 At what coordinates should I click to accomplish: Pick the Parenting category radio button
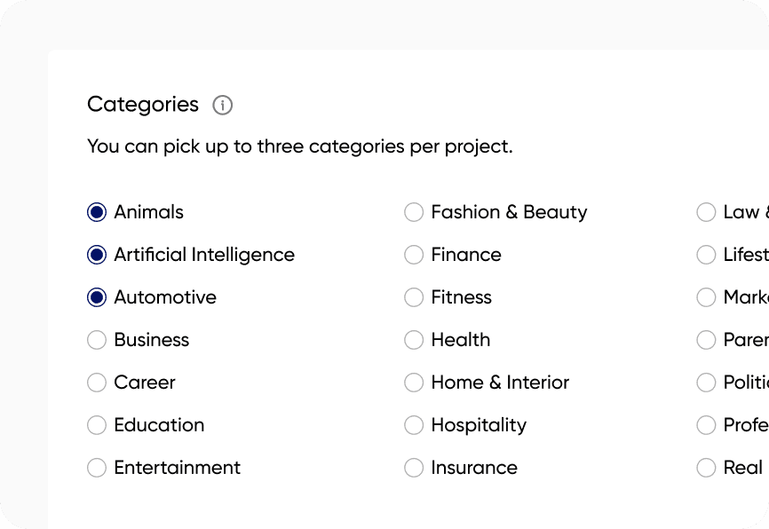(x=706, y=340)
